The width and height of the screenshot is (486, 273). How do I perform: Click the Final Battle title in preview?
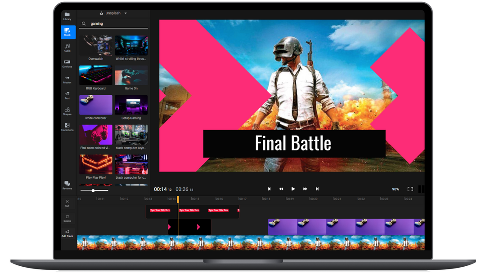[x=293, y=143]
